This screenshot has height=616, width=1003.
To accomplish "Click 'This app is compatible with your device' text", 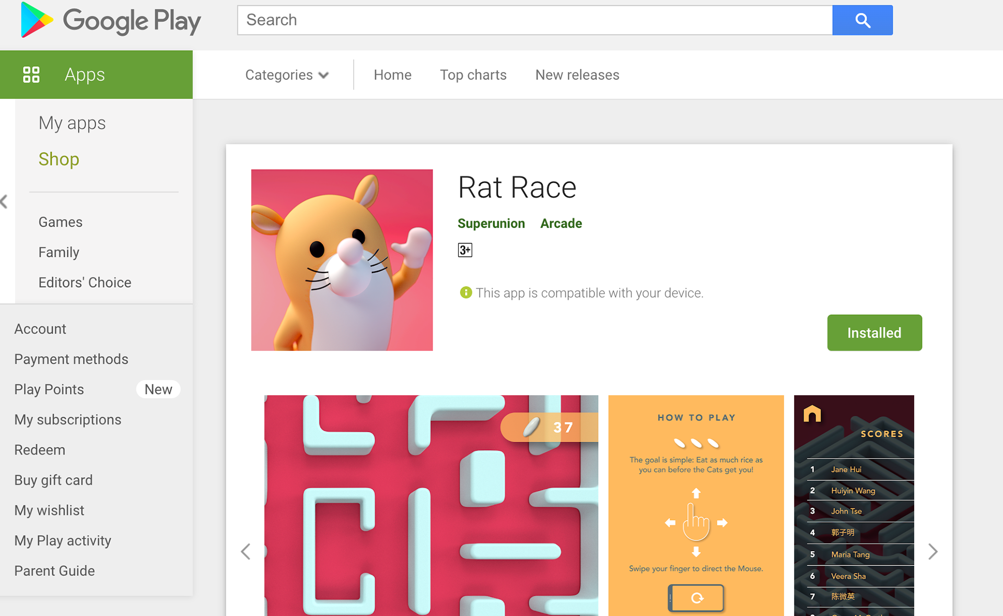I will pyautogui.click(x=589, y=293).
